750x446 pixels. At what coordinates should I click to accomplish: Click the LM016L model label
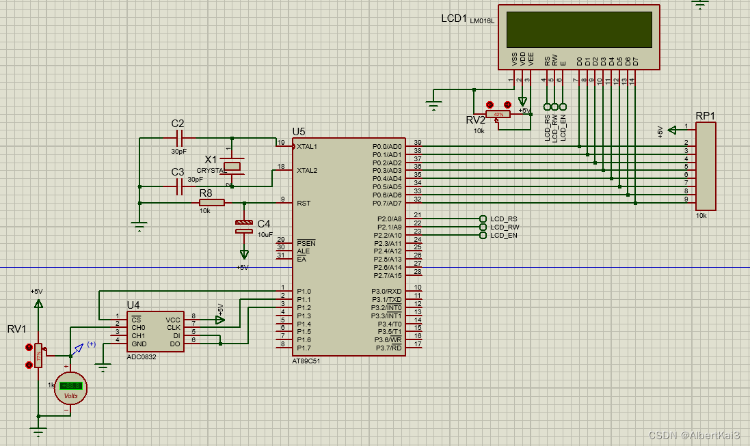482,20
